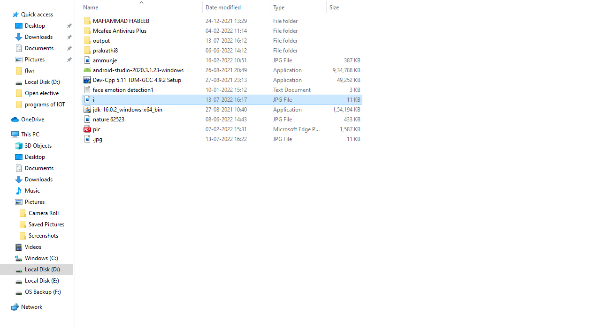Click the Windows (C:) drive icon
The image size is (612, 329).
[x=19, y=258]
